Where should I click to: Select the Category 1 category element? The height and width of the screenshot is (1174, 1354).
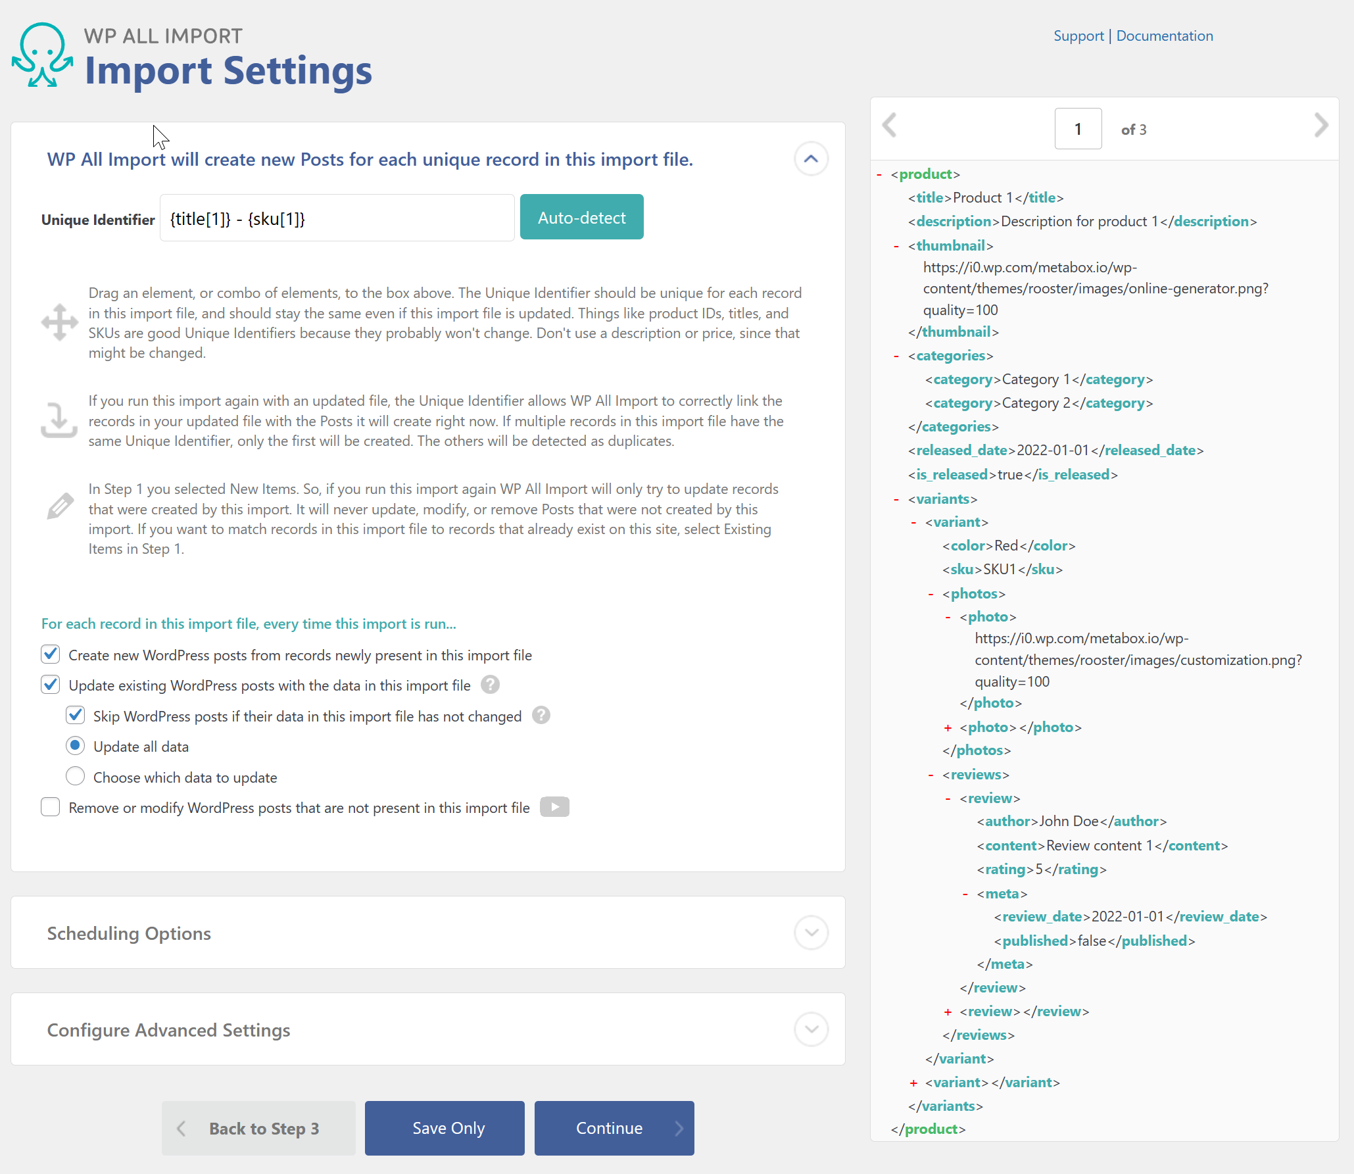pyautogui.click(x=1039, y=379)
